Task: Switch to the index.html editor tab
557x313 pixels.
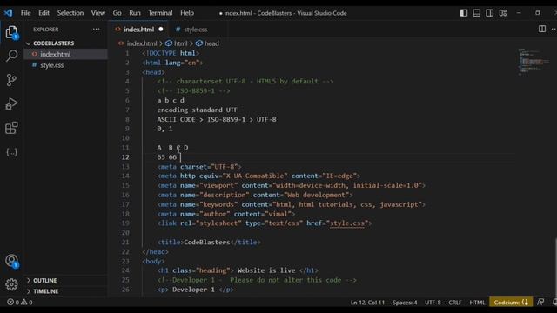Action: pyautogui.click(x=138, y=29)
